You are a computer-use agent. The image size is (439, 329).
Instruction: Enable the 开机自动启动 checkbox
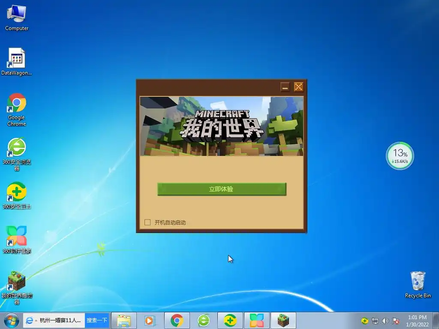click(x=147, y=222)
